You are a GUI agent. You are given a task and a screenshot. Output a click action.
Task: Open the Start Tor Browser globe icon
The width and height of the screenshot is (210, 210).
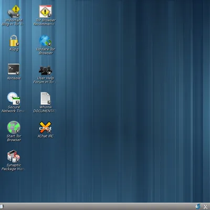point(14,127)
